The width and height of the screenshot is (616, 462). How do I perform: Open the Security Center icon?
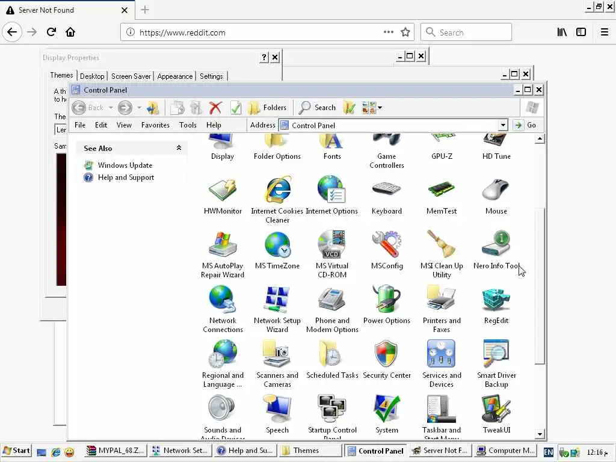coord(387,360)
